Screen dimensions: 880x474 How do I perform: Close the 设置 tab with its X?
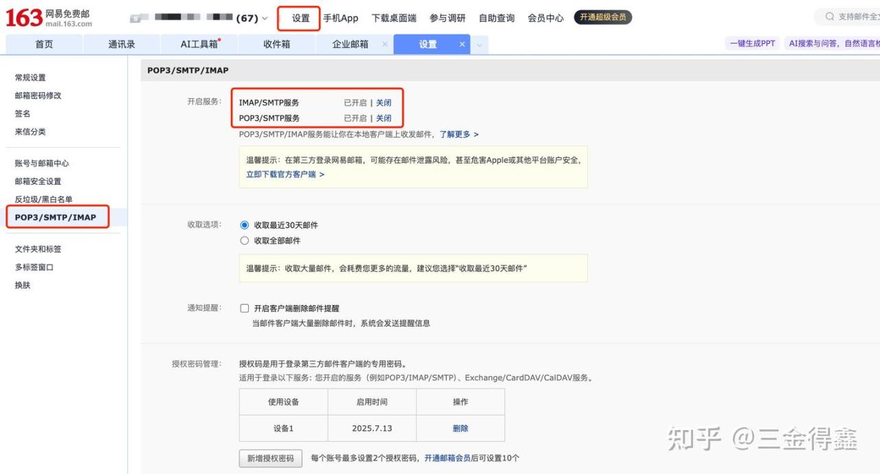click(x=462, y=44)
